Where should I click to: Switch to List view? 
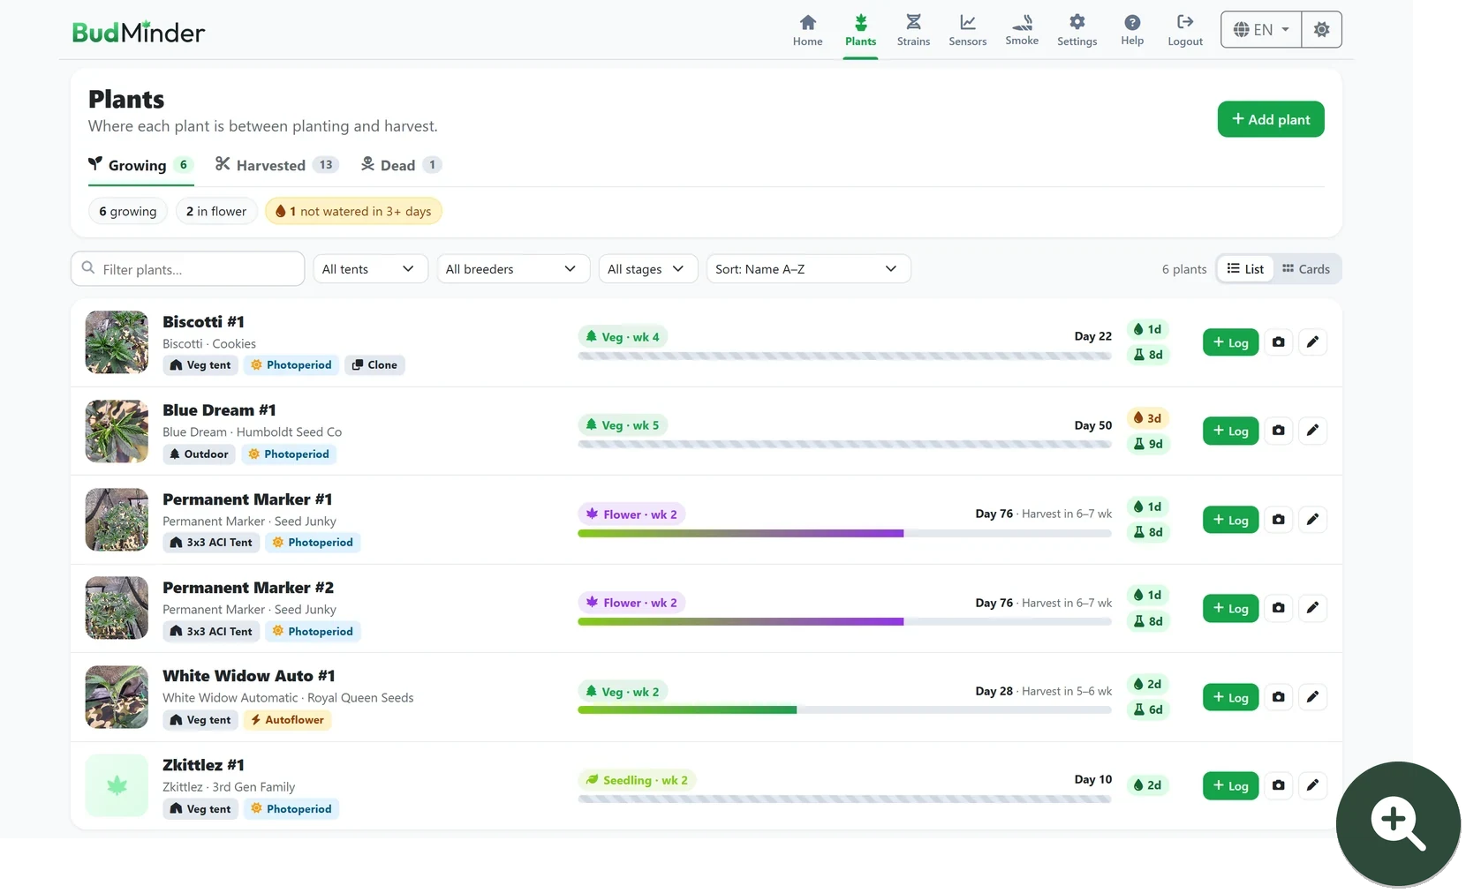click(1245, 269)
